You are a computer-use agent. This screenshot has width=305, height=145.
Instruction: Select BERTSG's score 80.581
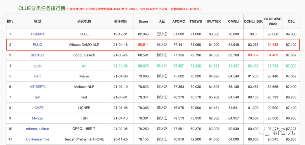143,55
